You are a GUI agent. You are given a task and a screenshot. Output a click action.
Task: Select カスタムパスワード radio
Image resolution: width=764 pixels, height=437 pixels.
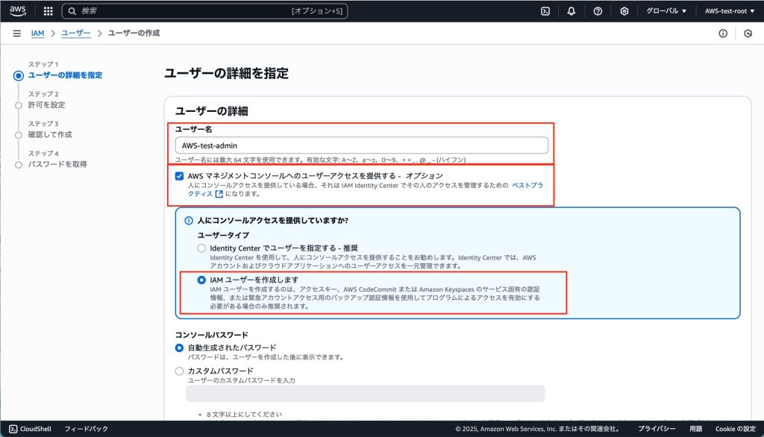179,371
